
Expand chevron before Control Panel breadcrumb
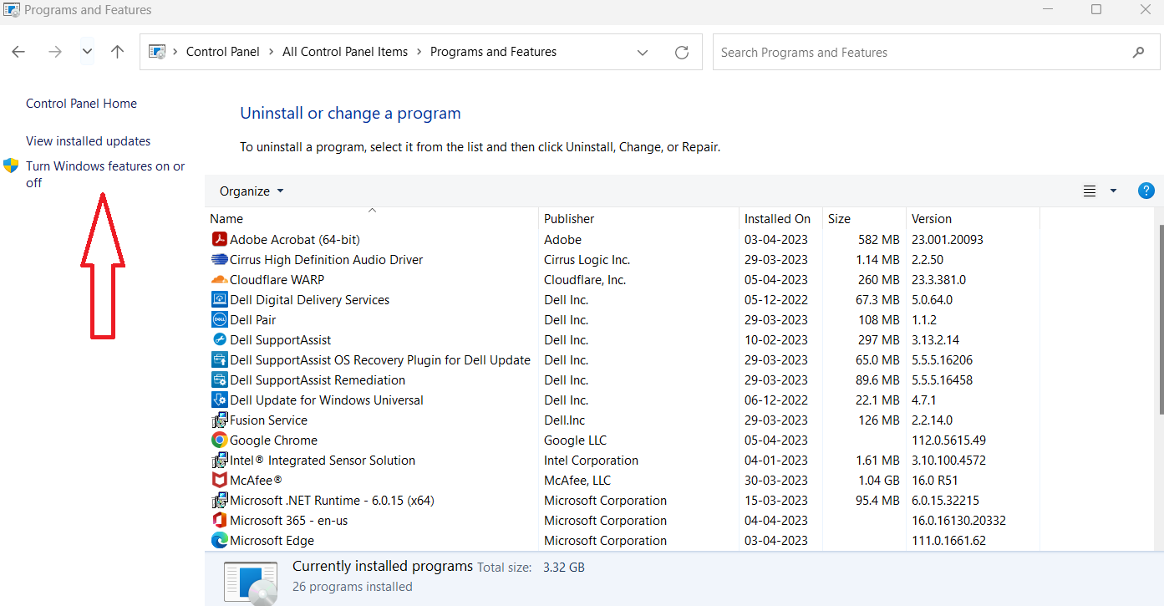(175, 52)
